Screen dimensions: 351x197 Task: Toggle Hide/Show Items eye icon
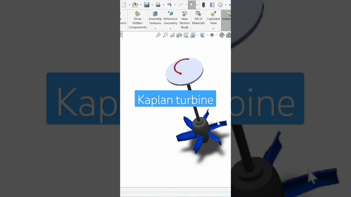tap(212, 35)
